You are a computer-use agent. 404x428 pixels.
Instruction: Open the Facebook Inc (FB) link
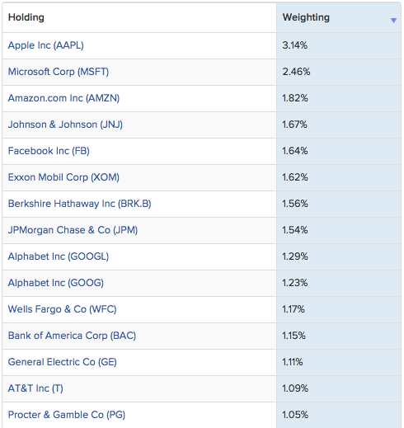pos(49,151)
